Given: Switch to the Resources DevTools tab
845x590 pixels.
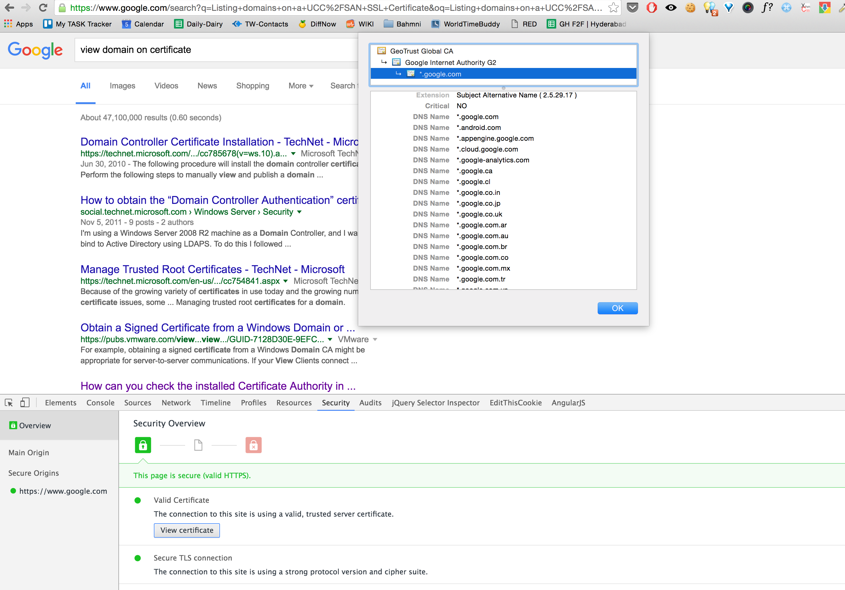Looking at the screenshot, I should [x=294, y=403].
